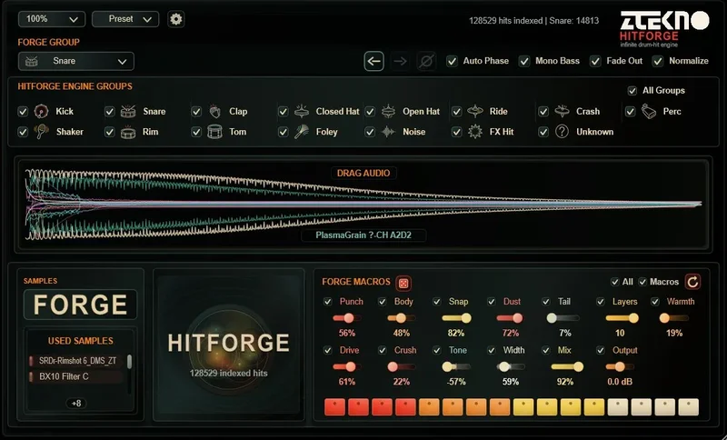Screen dimensions: 727x440
Task: Click the DRAG AUDIO label button
Action: tap(363, 173)
